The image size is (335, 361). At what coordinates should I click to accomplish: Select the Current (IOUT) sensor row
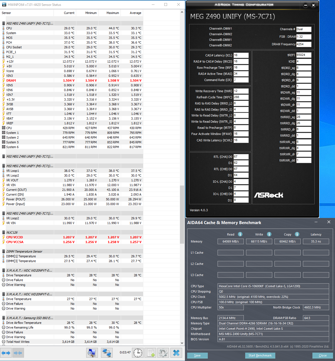72,190
